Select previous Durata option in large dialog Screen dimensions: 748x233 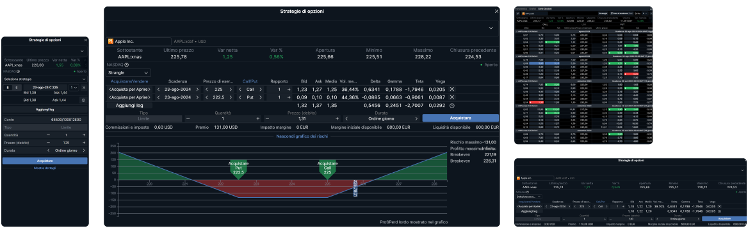coord(346,118)
